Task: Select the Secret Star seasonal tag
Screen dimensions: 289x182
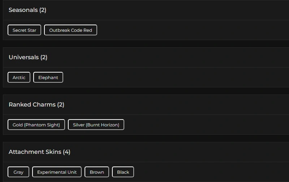Action: pyautogui.click(x=24, y=30)
